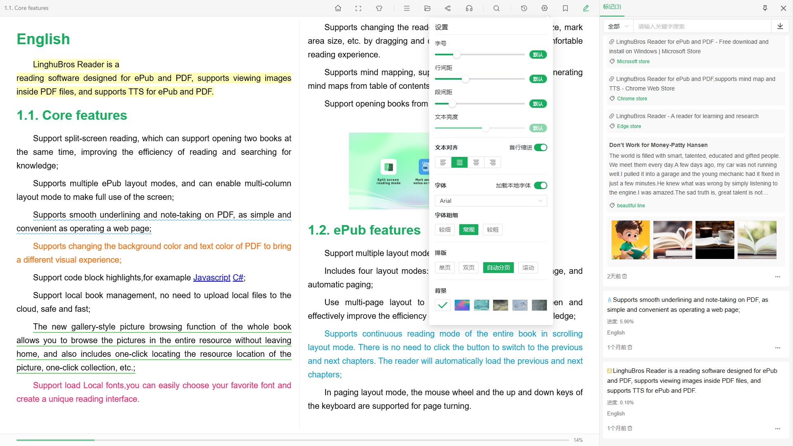Set text alignment to right

[493, 162]
